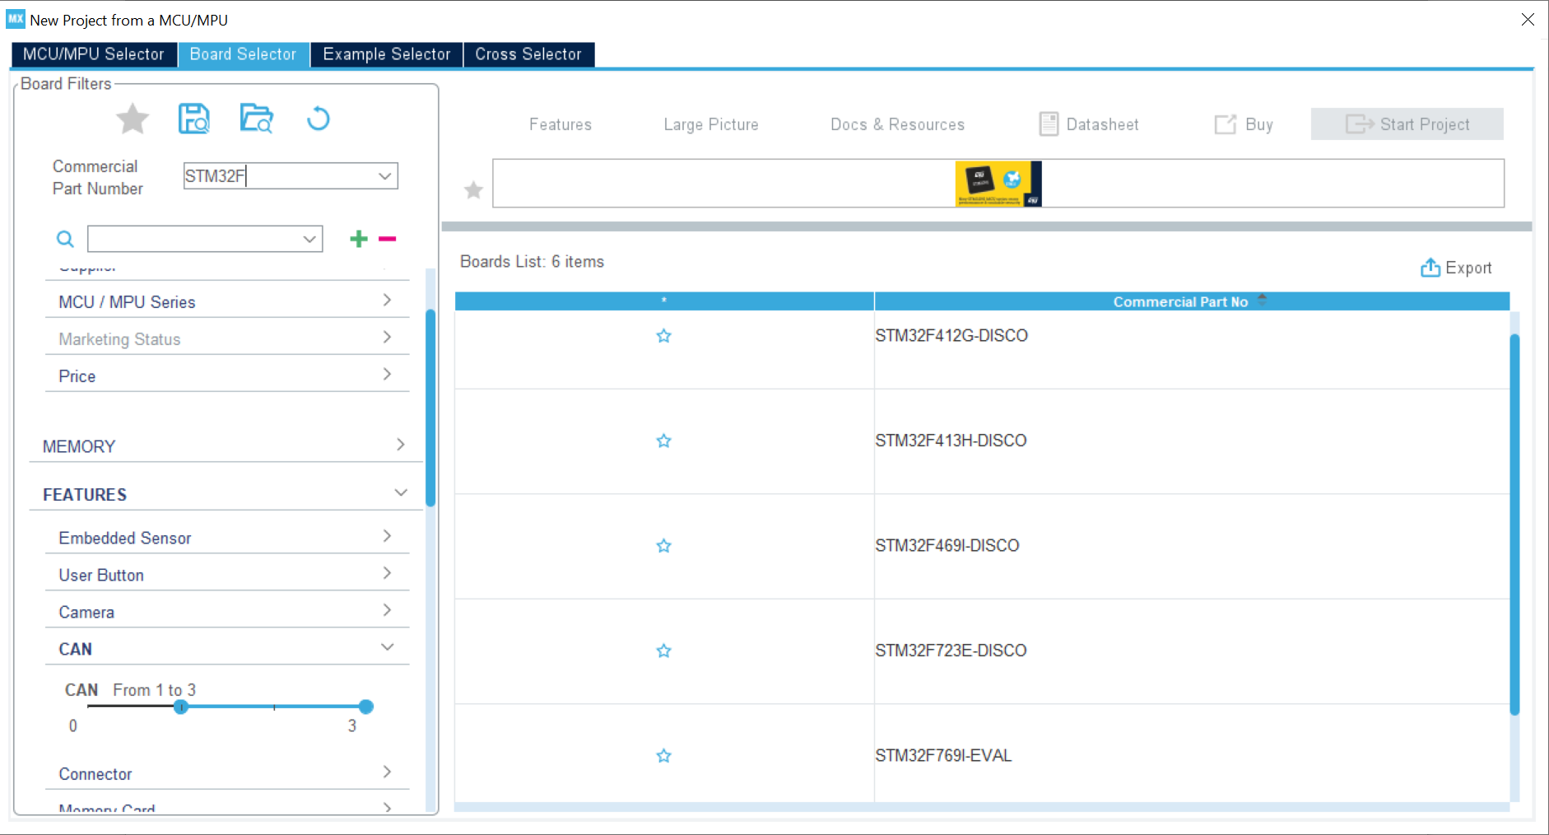Click the save search filter icon
This screenshot has height=835, width=1549.
[x=194, y=119]
